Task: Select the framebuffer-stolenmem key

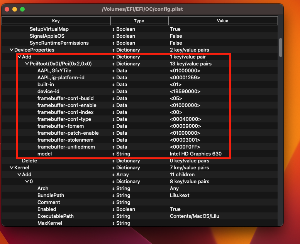Action: [65, 140]
